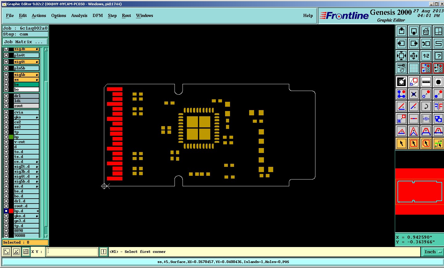This screenshot has width=444, height=268.
Task: Click the red bp.d color swatch
Action: [x=11, y=211]
